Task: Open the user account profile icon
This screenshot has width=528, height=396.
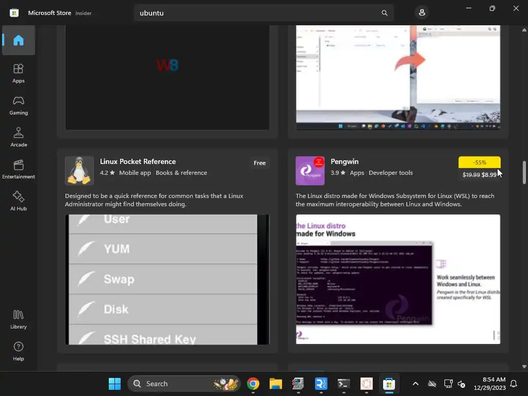Action: pos(422,13)
